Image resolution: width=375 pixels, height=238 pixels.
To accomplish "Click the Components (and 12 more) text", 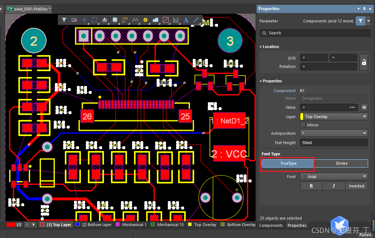I will [x=328, y=21].
